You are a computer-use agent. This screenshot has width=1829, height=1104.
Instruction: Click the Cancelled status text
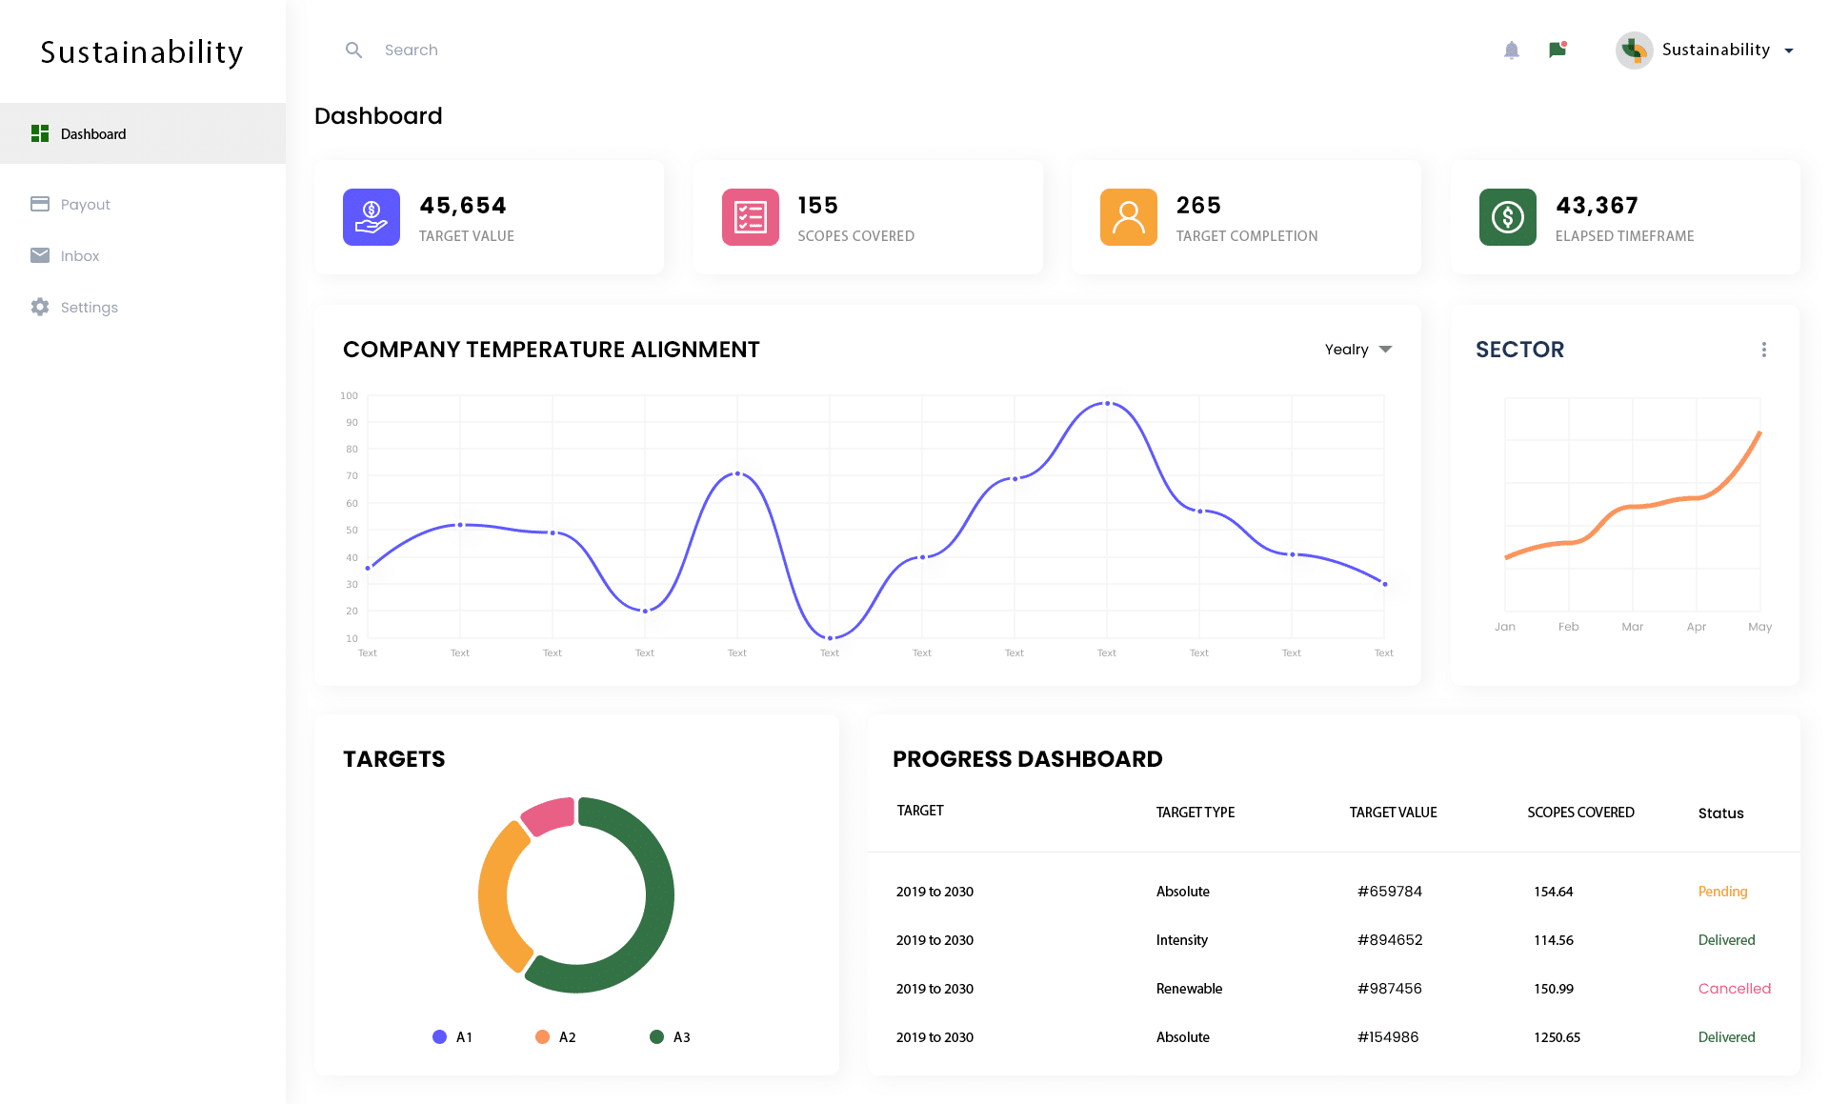point(1735,988)
